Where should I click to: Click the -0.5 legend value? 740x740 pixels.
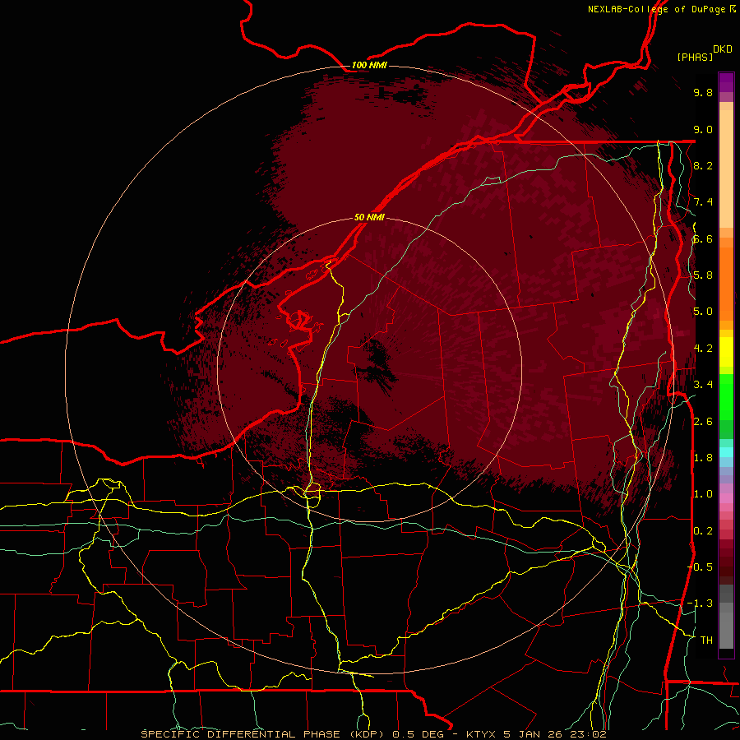pyautogui.click(x=700, y=567)
